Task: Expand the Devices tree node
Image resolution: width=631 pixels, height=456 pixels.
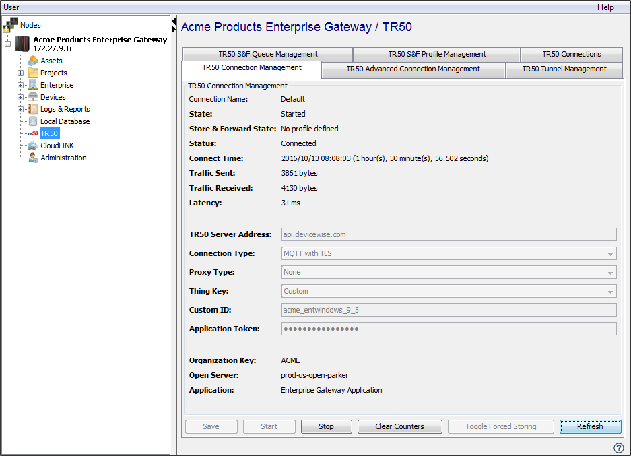Action: pyautogui.click(x=20, y=97)
